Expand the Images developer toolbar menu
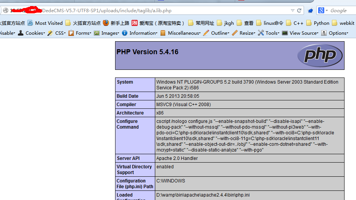The width and height of the screenshot is (356, 200). tap(110, 33)
